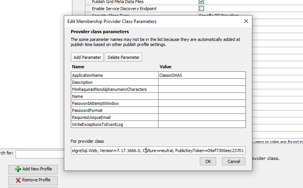Click the Delete Parameter button

pos(123,57)
